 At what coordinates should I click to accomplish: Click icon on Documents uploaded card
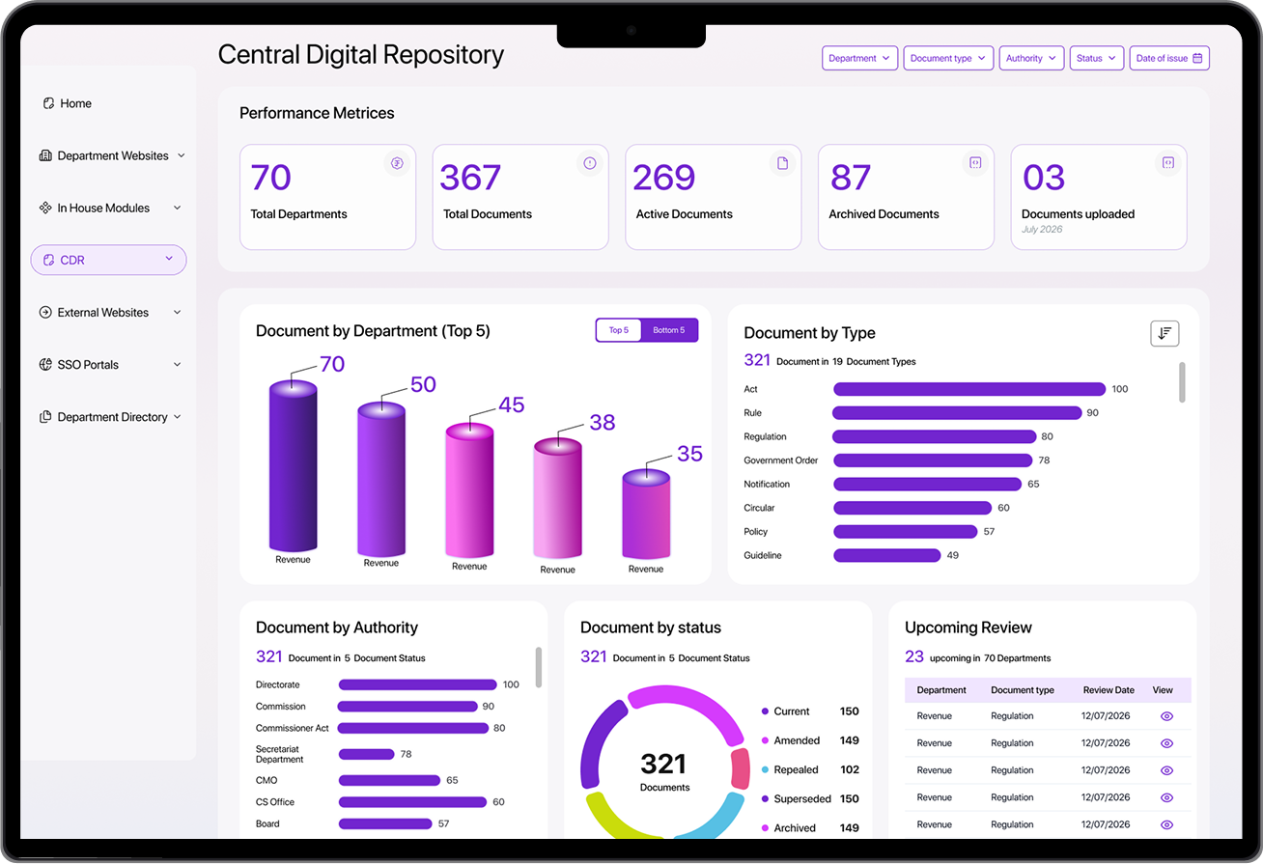(1168, 163)
